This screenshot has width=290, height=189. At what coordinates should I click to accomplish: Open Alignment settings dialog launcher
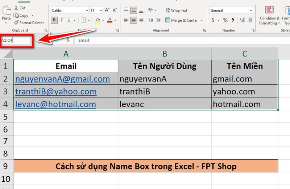pos(204,30)
